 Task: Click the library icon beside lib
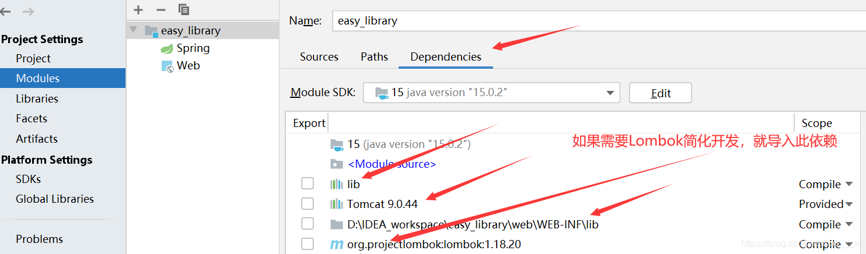[x=337, y=184]
